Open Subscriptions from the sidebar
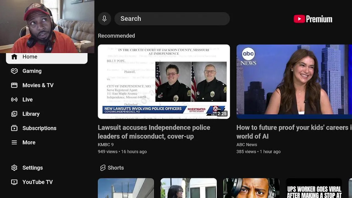352x198 pixels. 39,128
